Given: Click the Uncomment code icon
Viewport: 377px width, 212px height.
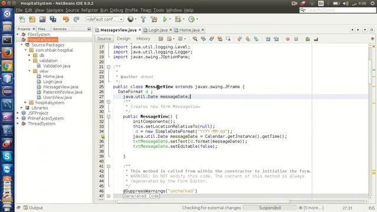Looking at the screenshot, I should point(316,39).
